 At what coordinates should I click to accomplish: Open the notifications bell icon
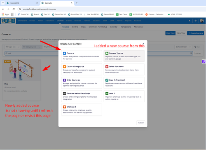coord(189,21)
